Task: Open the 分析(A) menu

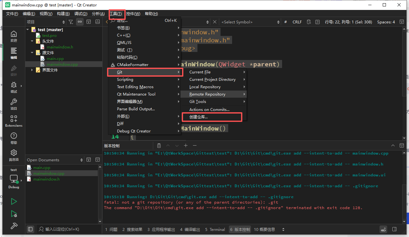Action: (98, 13)
